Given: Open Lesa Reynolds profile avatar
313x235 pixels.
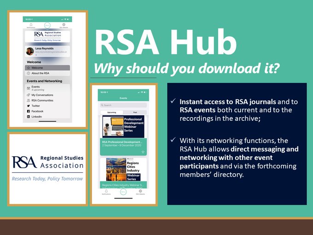Looking at the screenshot, I should (30, 51).
